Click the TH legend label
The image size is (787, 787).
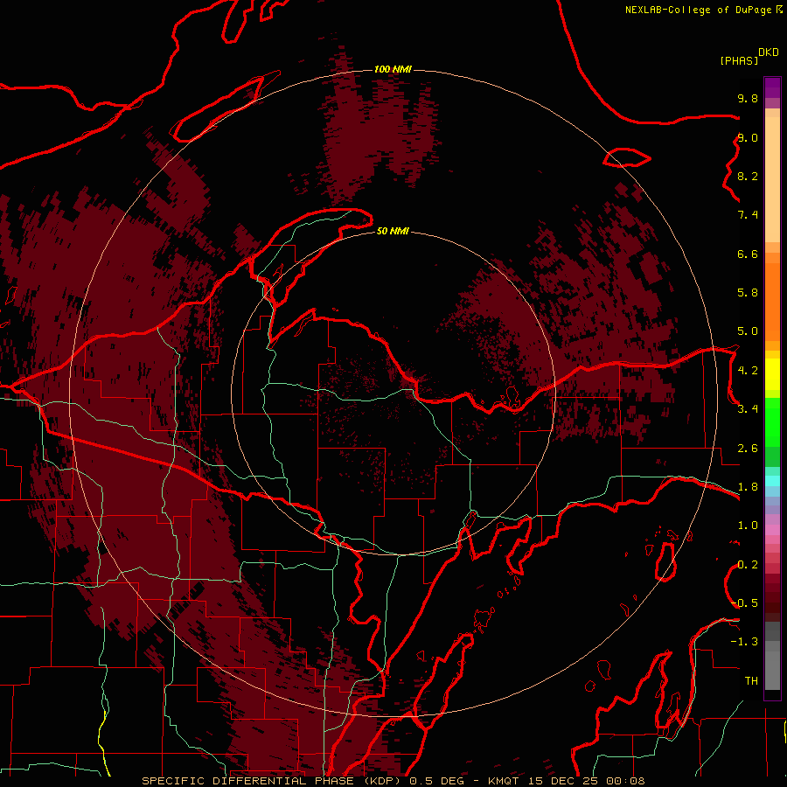[x=751, y=681]
